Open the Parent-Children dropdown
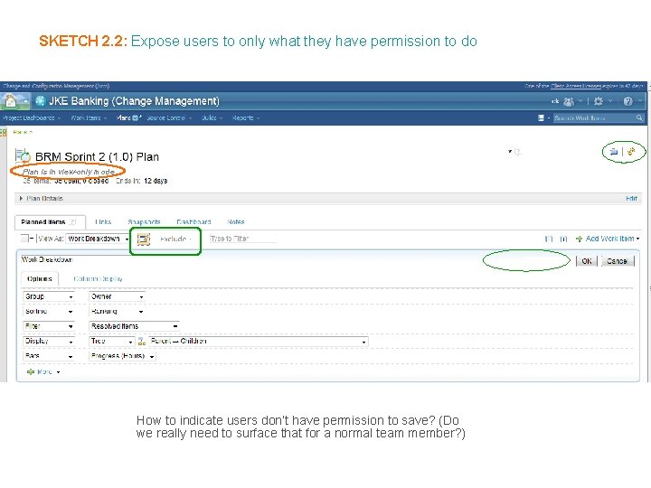651x488 pixels. tap(258, 341)
